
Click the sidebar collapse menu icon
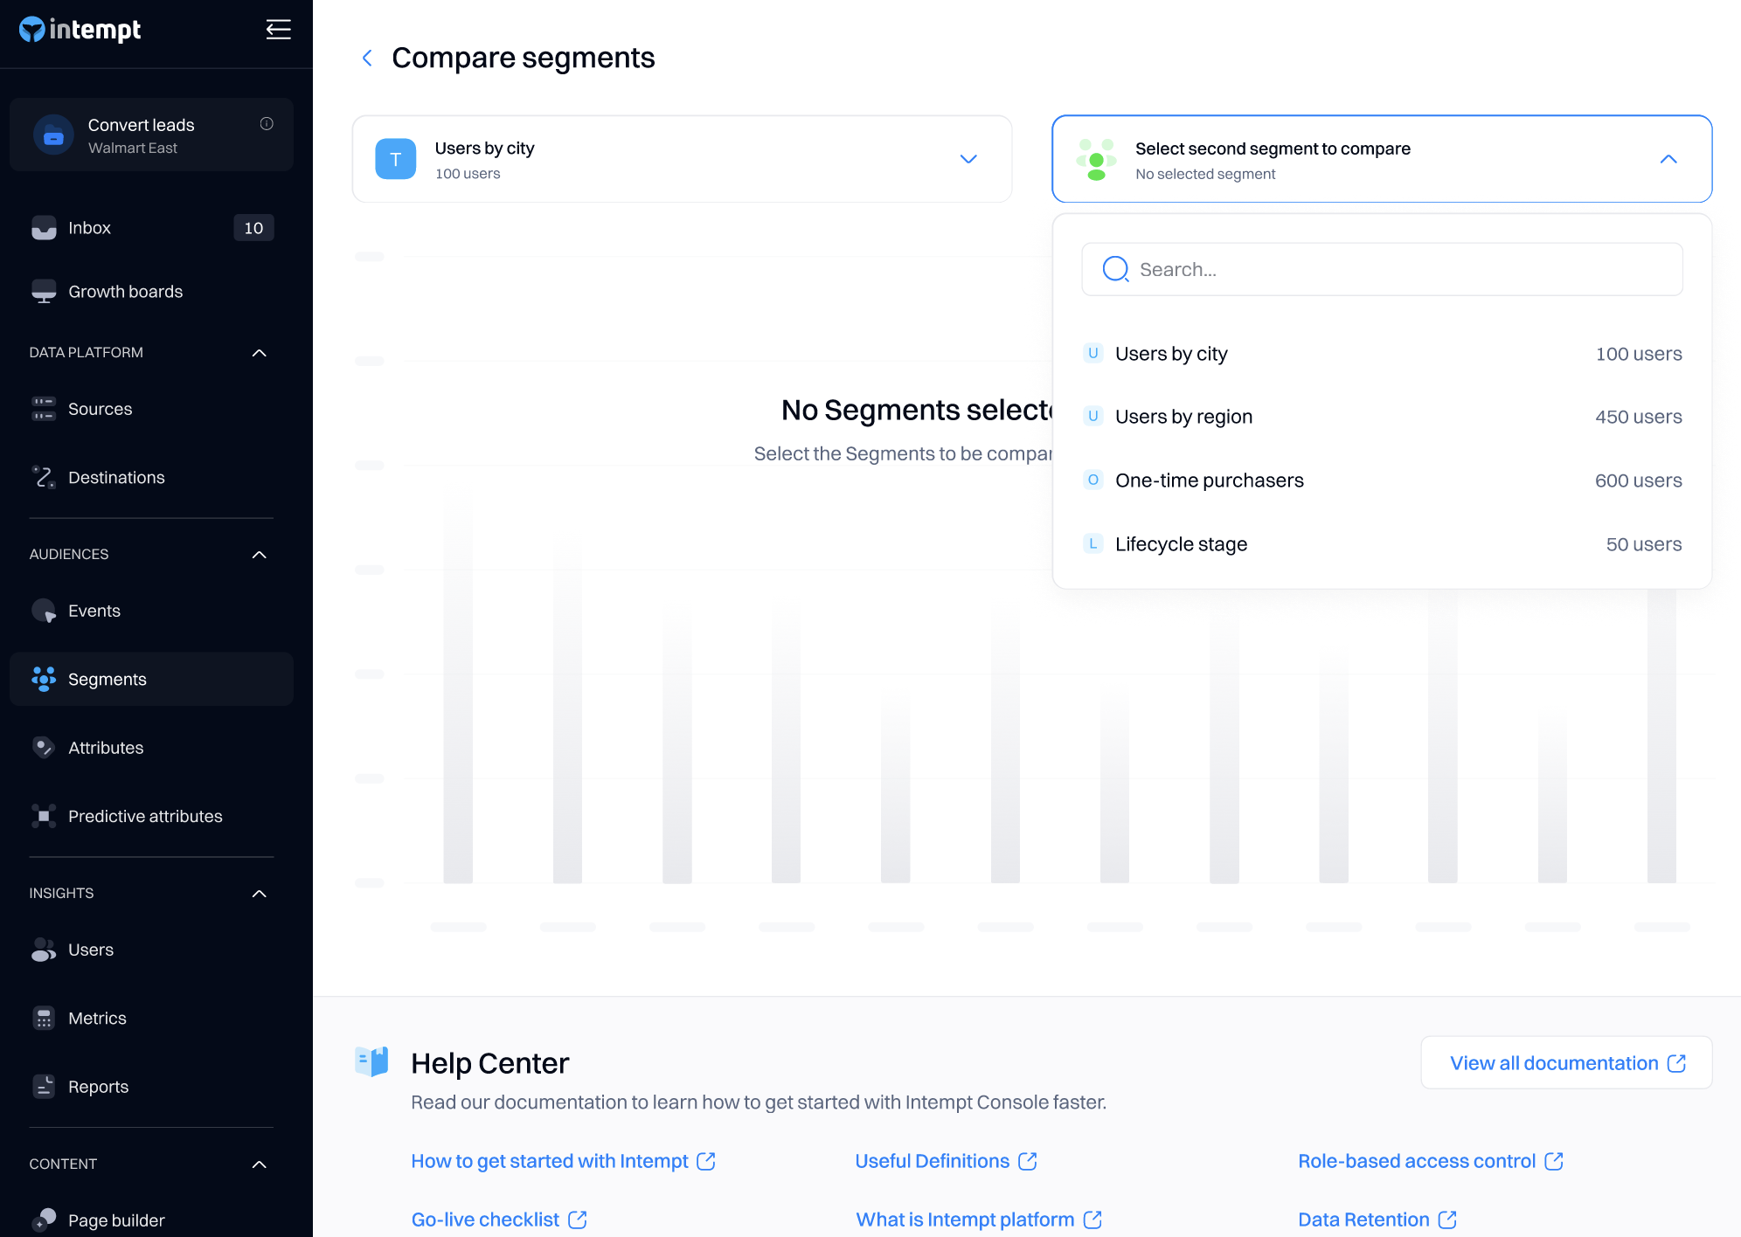278,30
